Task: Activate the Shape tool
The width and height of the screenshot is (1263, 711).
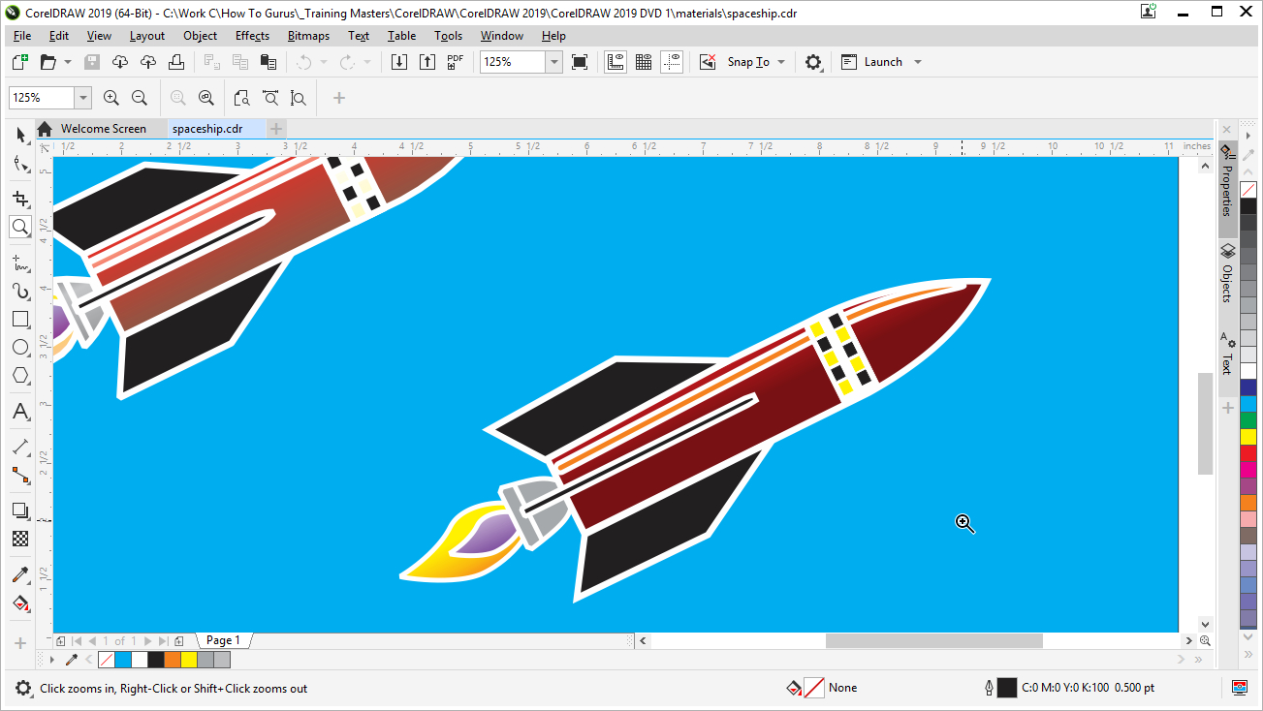Action: pos(20,164)
